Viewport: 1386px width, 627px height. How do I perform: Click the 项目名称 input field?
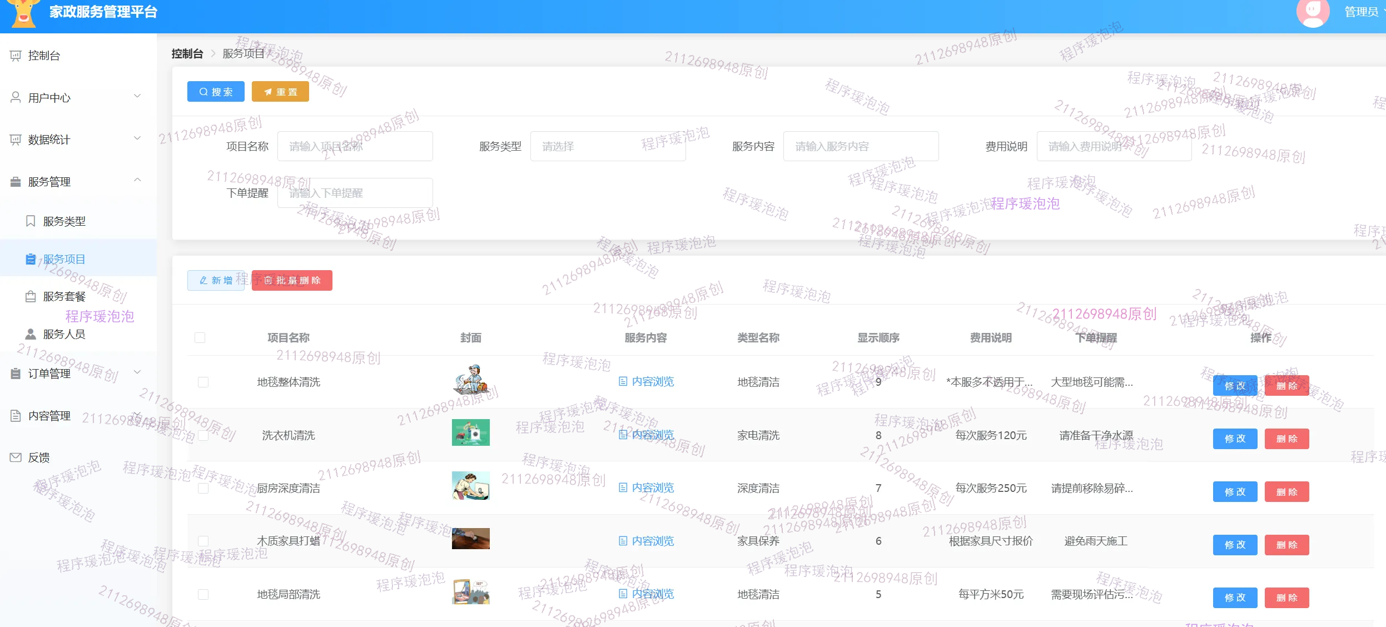pos(355,146)
